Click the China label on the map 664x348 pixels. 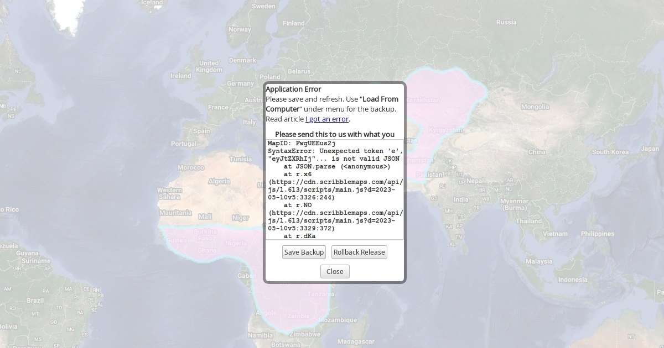coord(537,152)
